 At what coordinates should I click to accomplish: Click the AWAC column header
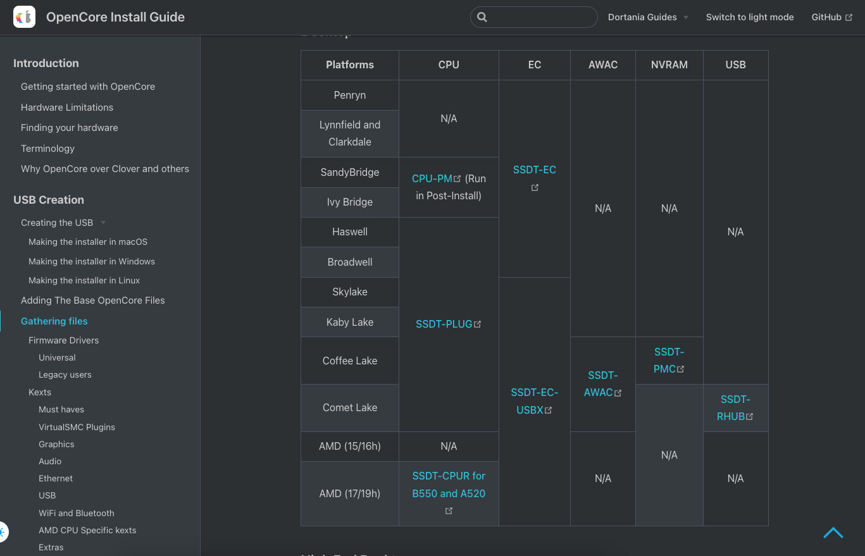pyautogui.click(x=603, y=65)
